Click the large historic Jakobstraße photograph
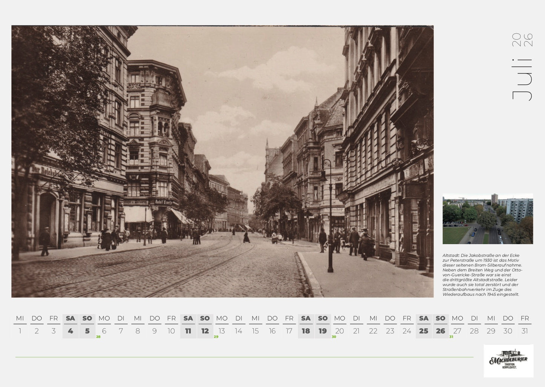Viewport: 545px width, 387px height. 223,162
